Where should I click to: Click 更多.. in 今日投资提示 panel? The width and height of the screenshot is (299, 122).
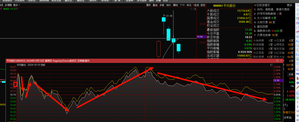[x=290, y=5]
